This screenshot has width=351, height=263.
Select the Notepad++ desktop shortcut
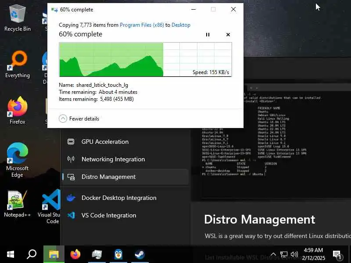[18, 204]
